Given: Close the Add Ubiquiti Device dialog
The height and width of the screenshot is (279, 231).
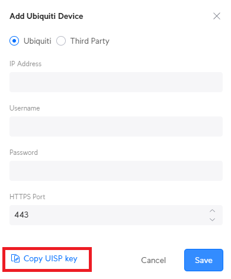Looking at the screenshot, I should pos(217,16).
